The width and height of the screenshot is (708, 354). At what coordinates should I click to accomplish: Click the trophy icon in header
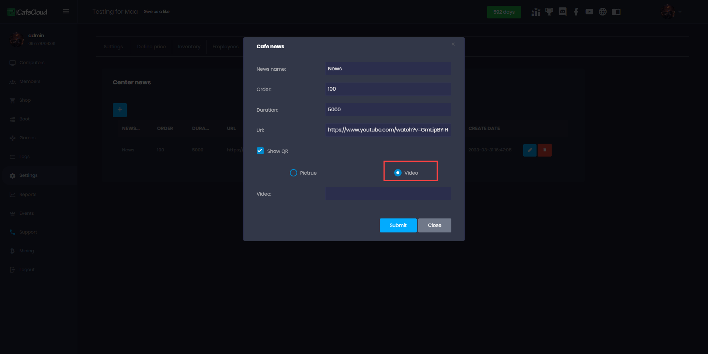549,12
